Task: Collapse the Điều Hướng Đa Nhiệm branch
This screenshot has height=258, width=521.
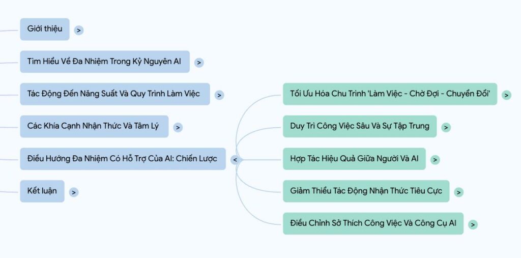Action: click(235, 160)
